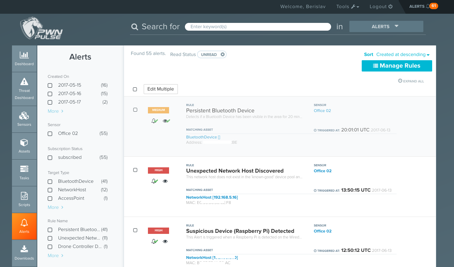Click the keyword search field
454x267 pixels.
point(257,27)
